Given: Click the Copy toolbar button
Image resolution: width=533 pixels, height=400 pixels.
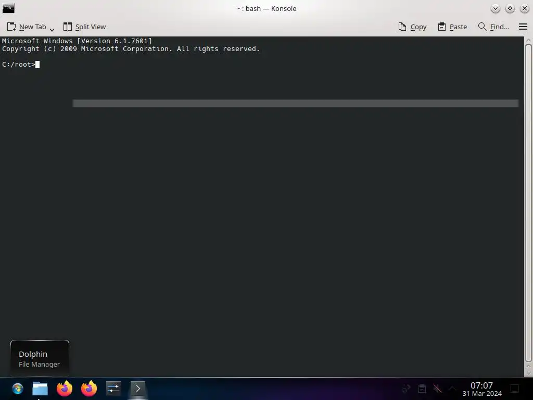Looking at the screenshot, I should pyautogui.click(x=412, y=27).
